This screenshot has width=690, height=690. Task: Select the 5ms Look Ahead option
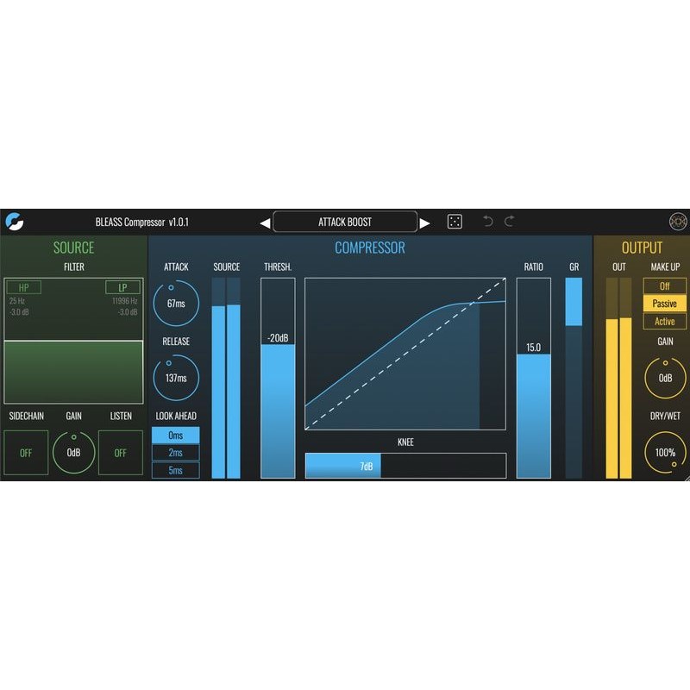[176, 470]
